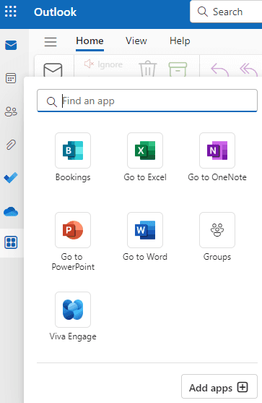Switch to the Help tab
The image size is (262, 403).
click(x=180, y=41)
